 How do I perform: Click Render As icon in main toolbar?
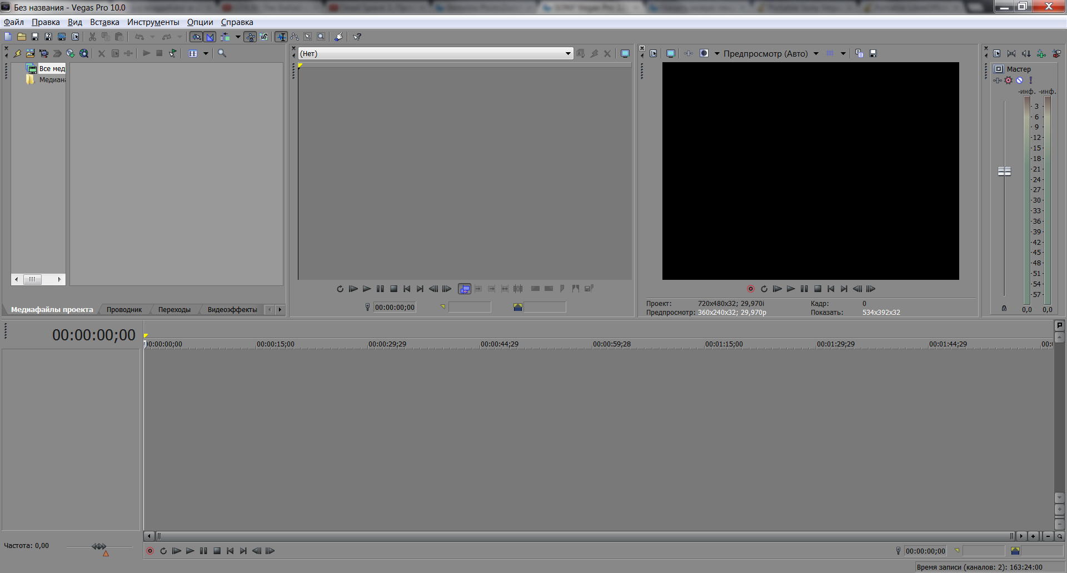(x=62, y=37)
